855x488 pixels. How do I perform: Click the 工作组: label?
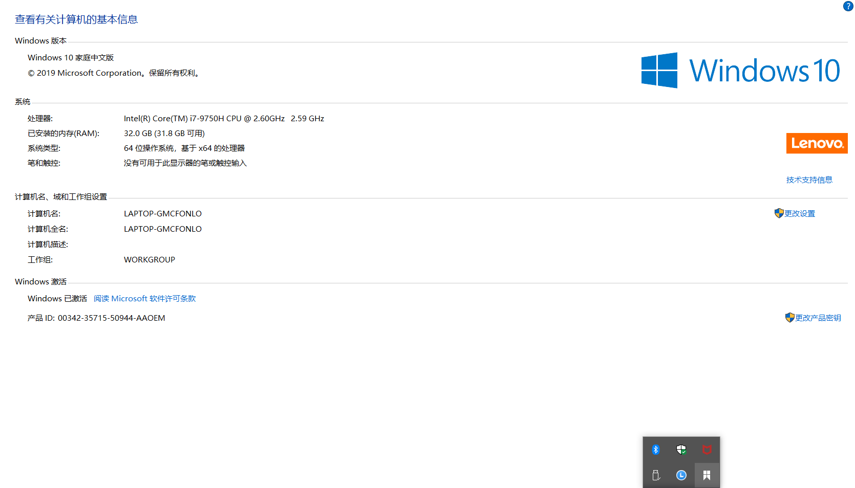coord(40,259)
